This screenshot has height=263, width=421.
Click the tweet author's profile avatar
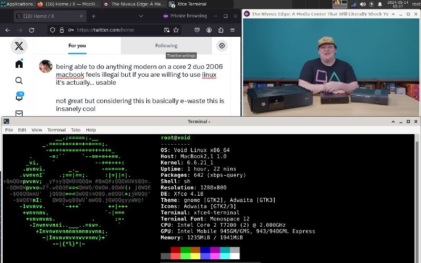click(x=46, y=66)
